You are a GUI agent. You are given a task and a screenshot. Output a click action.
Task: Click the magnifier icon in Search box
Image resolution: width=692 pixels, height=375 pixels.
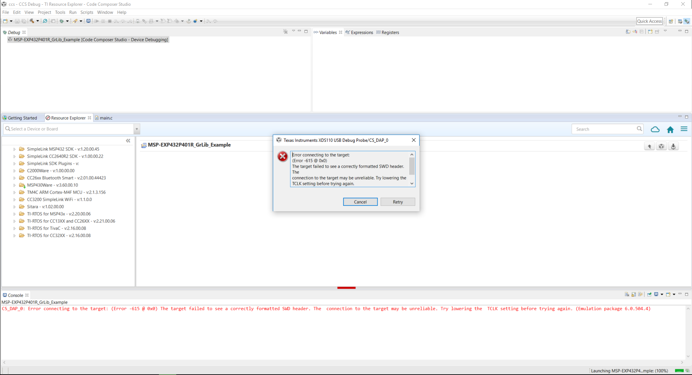pos(639,128)
